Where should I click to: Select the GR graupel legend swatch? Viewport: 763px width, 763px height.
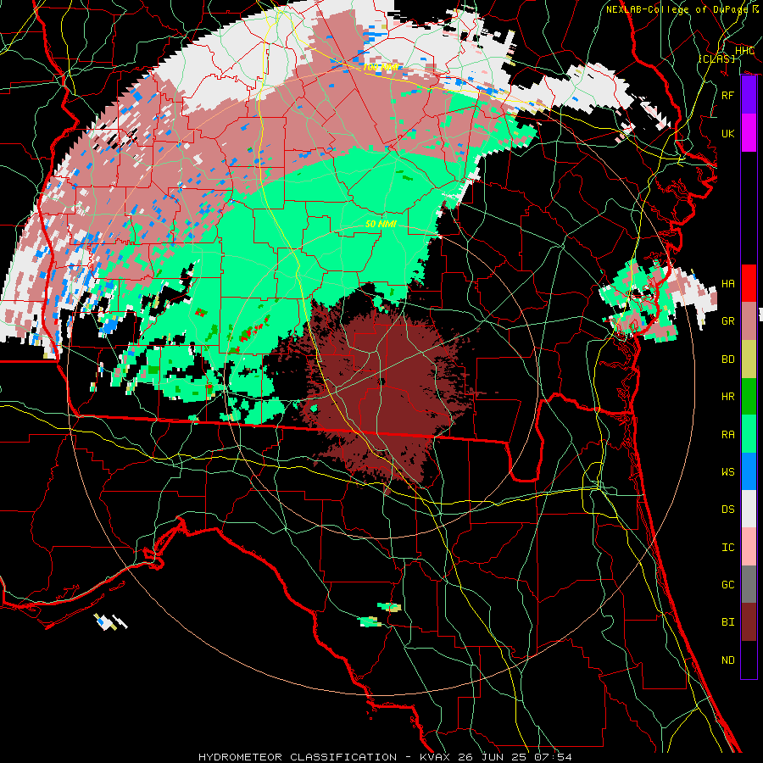point(749,321)
